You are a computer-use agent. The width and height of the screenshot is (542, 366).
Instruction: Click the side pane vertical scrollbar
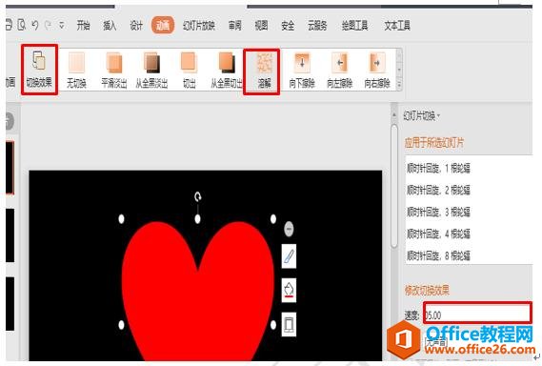click(394, 186)
